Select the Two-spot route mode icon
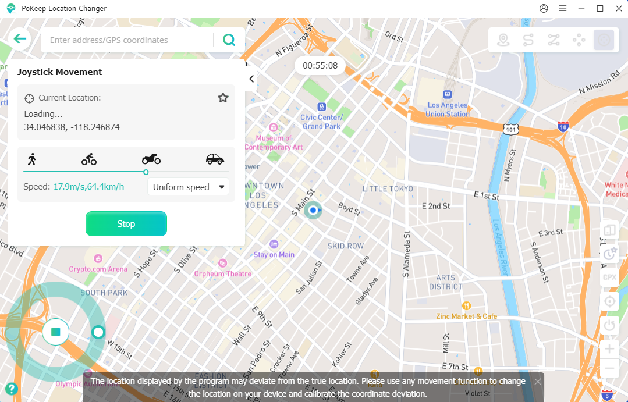The width and height of the screenshot is (628, 402). 528,40
